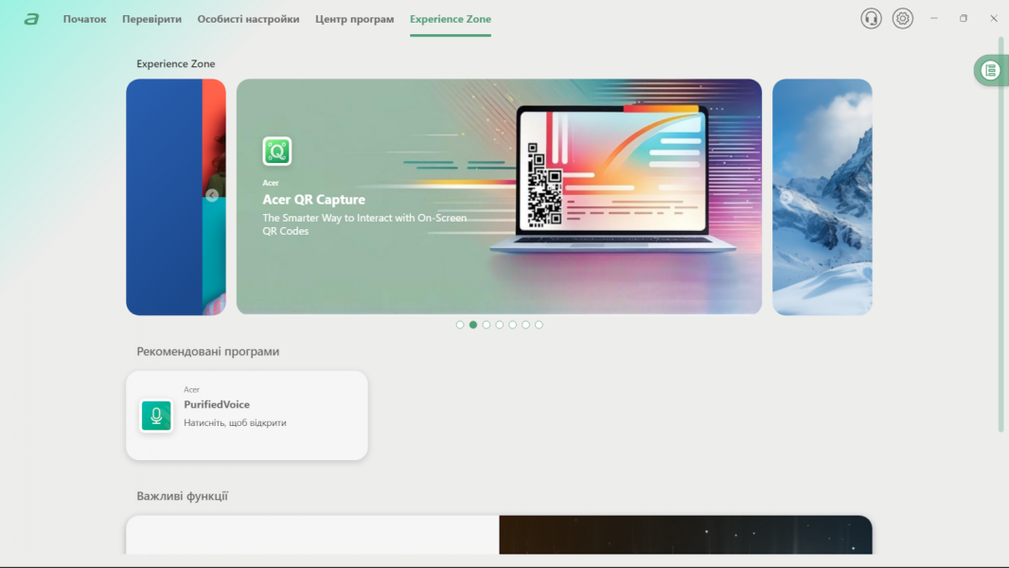Image resolution: width=1009 pixels, height=568 pixels.
Task: Go to the Особисті настройки tab
Action: click(248, 19)
